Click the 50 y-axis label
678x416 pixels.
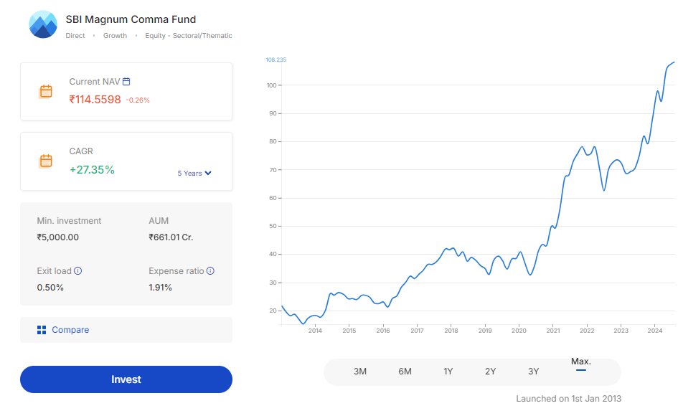[x=273, y=226]
